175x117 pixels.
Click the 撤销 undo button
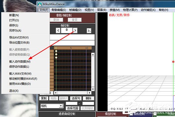coord(56,20)
